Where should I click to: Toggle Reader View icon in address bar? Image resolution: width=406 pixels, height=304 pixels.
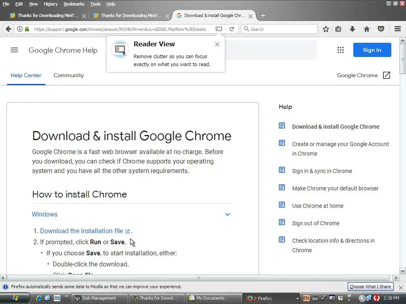tap(219, 29)
